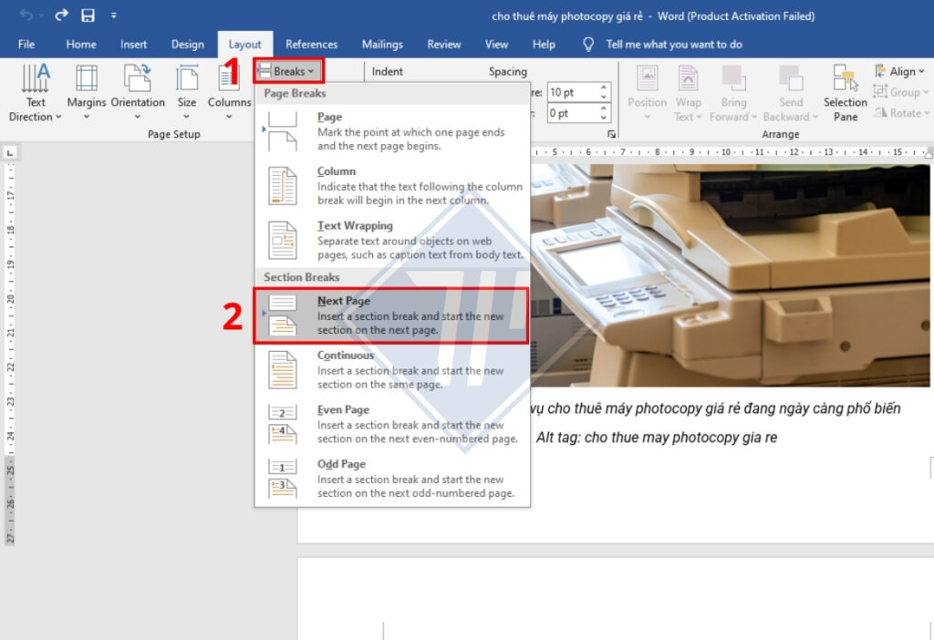Expand the Columns dropdown arrow
934x640 pixels.
point(229,118)
